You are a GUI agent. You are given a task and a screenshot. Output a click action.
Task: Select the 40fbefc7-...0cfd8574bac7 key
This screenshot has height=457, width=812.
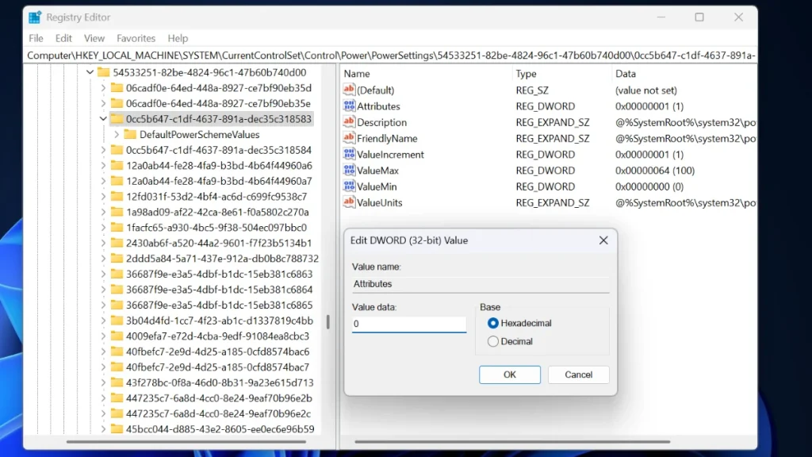pos(217,367)
